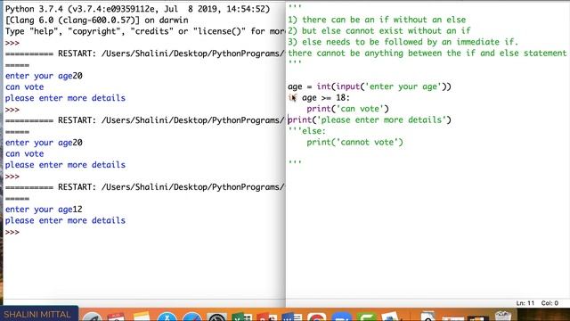The image size is (570, 321).
Task: Click the 'int' keyword in the editor
Action: point(323,86)
